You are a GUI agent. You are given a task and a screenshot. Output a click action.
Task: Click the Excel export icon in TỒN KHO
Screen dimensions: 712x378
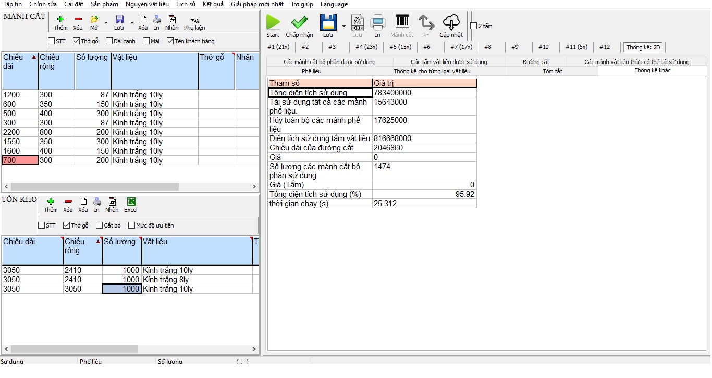click(x=131, y=201)
